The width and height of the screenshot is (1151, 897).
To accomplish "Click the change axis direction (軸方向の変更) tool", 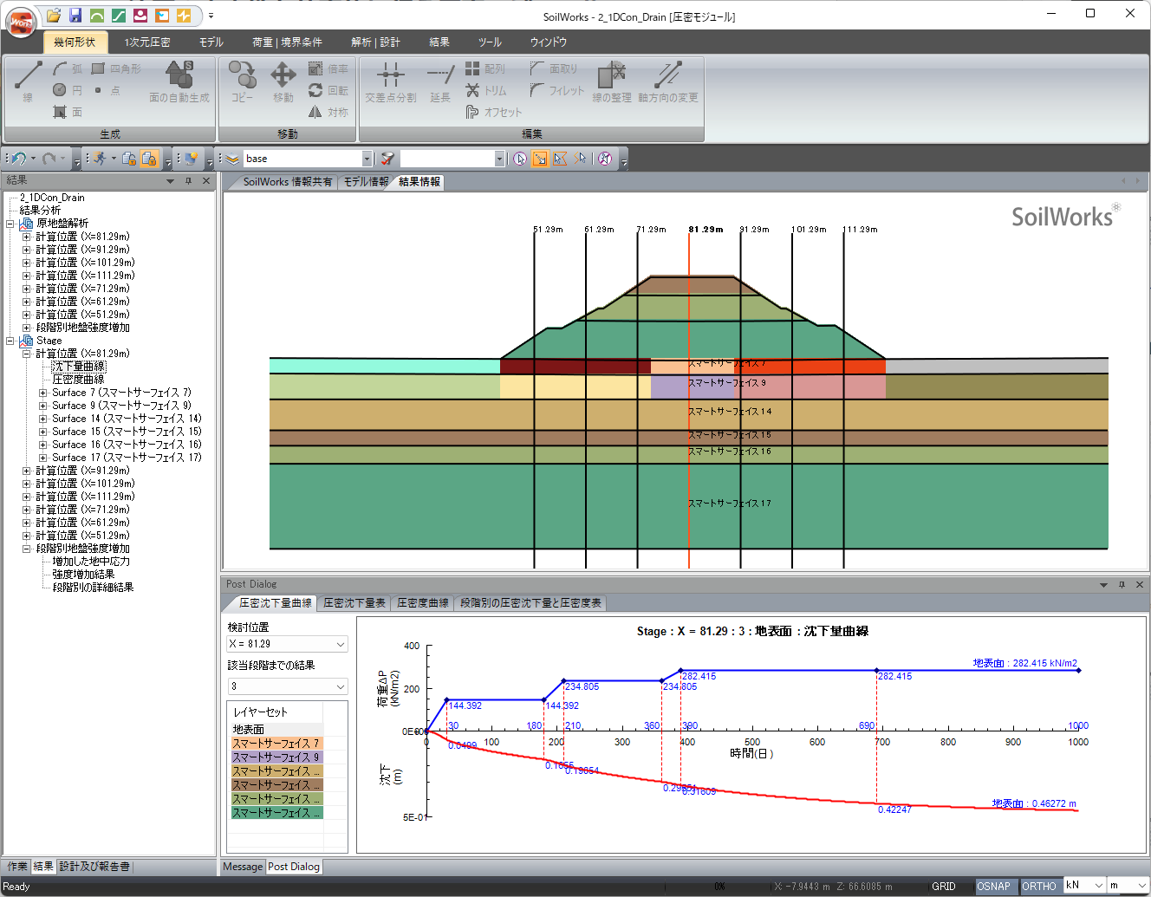I will [x=668, y=81].
